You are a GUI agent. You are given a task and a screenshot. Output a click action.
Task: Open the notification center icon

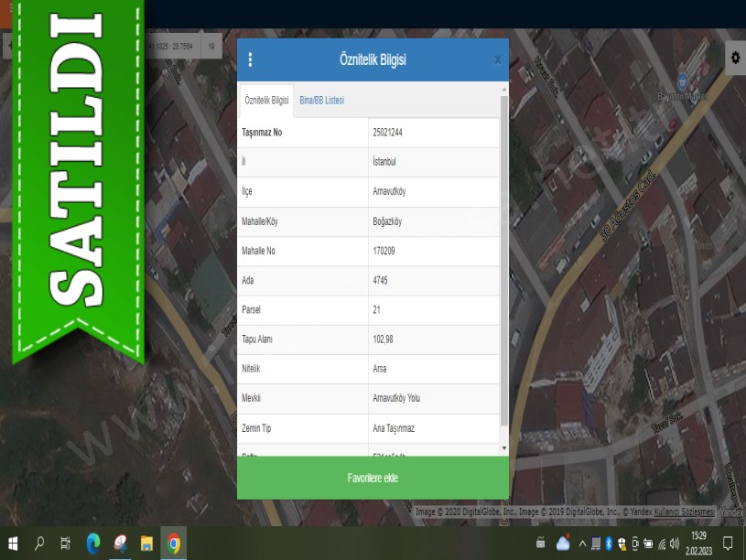(728, 544)
